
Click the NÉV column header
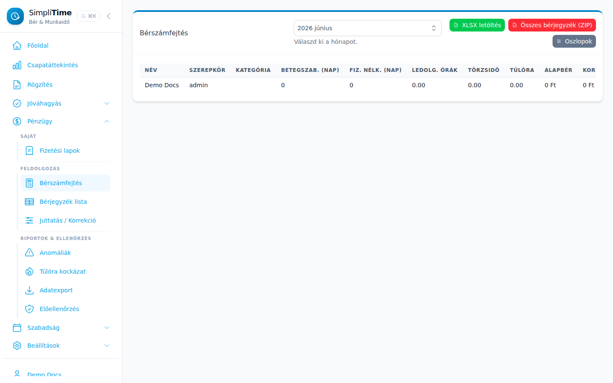(x=151, y=70)
